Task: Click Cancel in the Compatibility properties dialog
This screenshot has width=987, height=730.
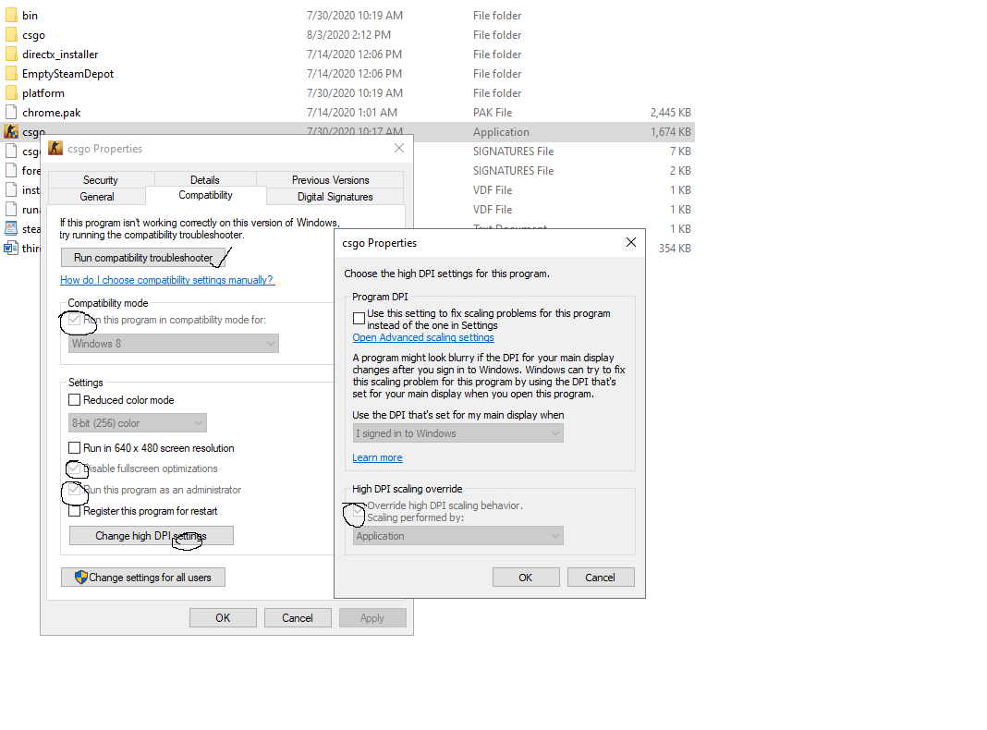Action: (x=297, y=618)
